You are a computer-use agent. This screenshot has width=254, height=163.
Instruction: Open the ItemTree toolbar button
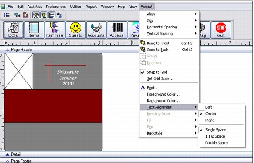click(x=55, y=30)
